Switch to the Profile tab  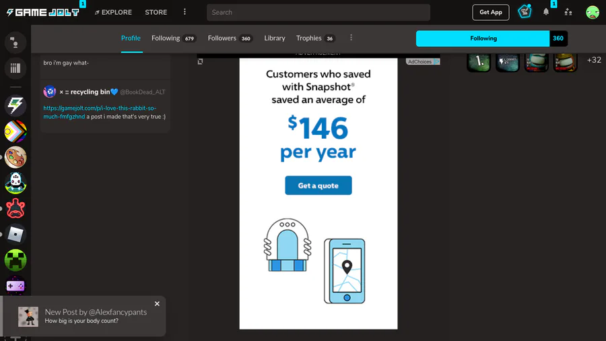tap(131, 38)
